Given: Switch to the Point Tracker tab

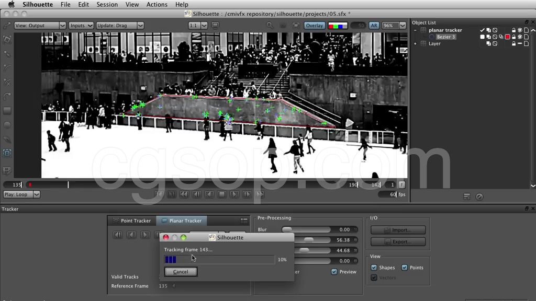Looking at the screenshot, I should (x=132, y=221).
